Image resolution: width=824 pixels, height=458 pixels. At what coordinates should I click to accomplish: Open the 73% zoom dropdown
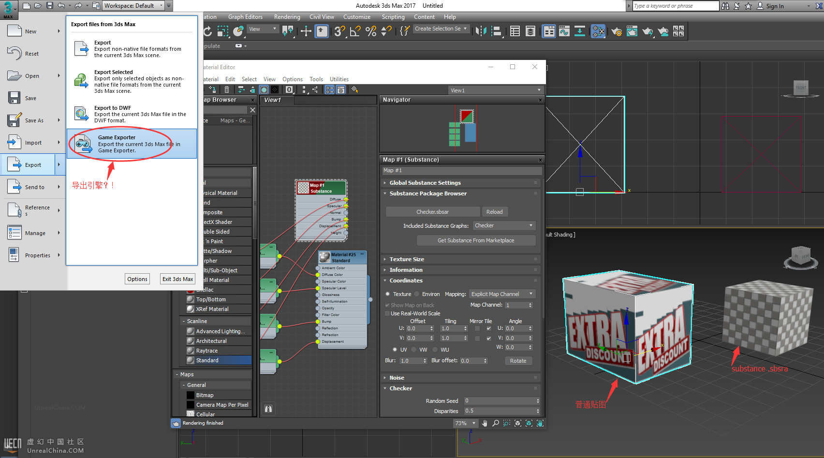466,423
